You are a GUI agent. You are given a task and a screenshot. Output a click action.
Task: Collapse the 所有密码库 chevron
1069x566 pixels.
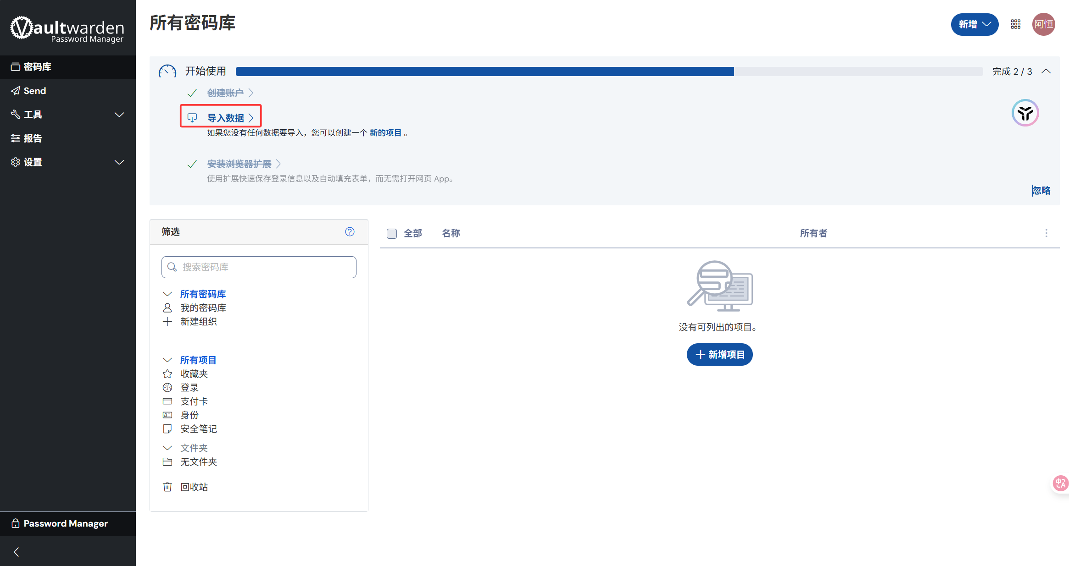coord(167,294)
